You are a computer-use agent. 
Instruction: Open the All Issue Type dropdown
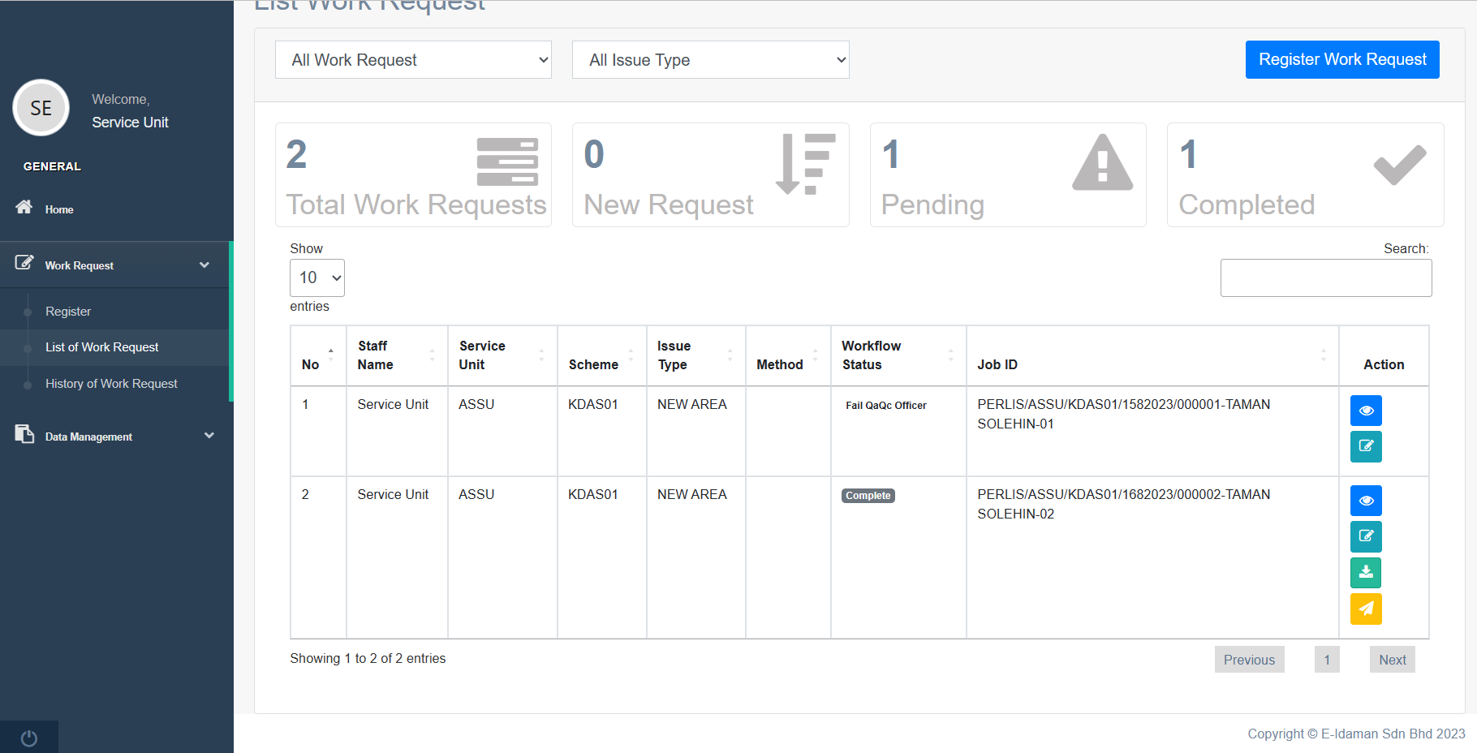point(710,60)
